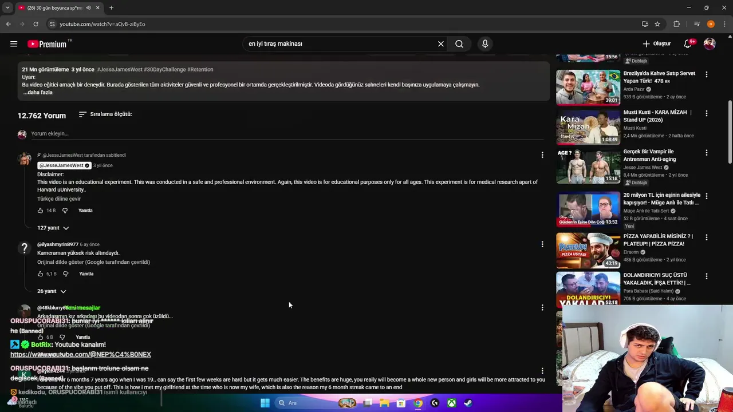This screenshot has height=412, width=733.
Task: Expand description with ...daha fazla
Action: point(37,92)
